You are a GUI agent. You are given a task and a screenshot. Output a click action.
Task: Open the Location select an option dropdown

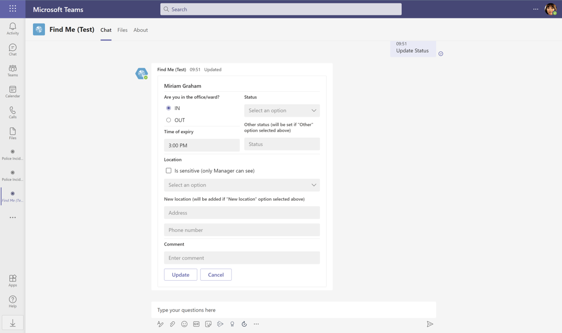[x=242, y=185]
